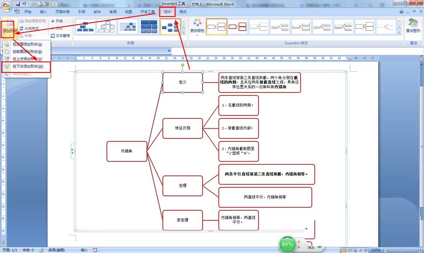Click 升级 to promote the shape
This screenshot has height=253, width=424.
pyautogui.click(x=57, y=21)
